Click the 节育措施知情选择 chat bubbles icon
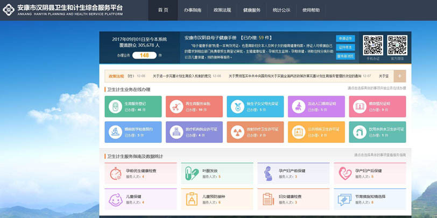This screenshot has width=437, height=218. coord(345,200)
